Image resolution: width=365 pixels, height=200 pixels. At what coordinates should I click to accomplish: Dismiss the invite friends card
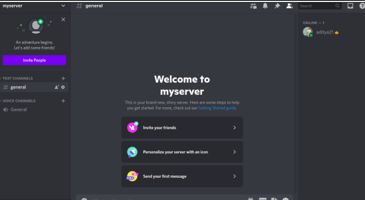[x=63, y=20]
